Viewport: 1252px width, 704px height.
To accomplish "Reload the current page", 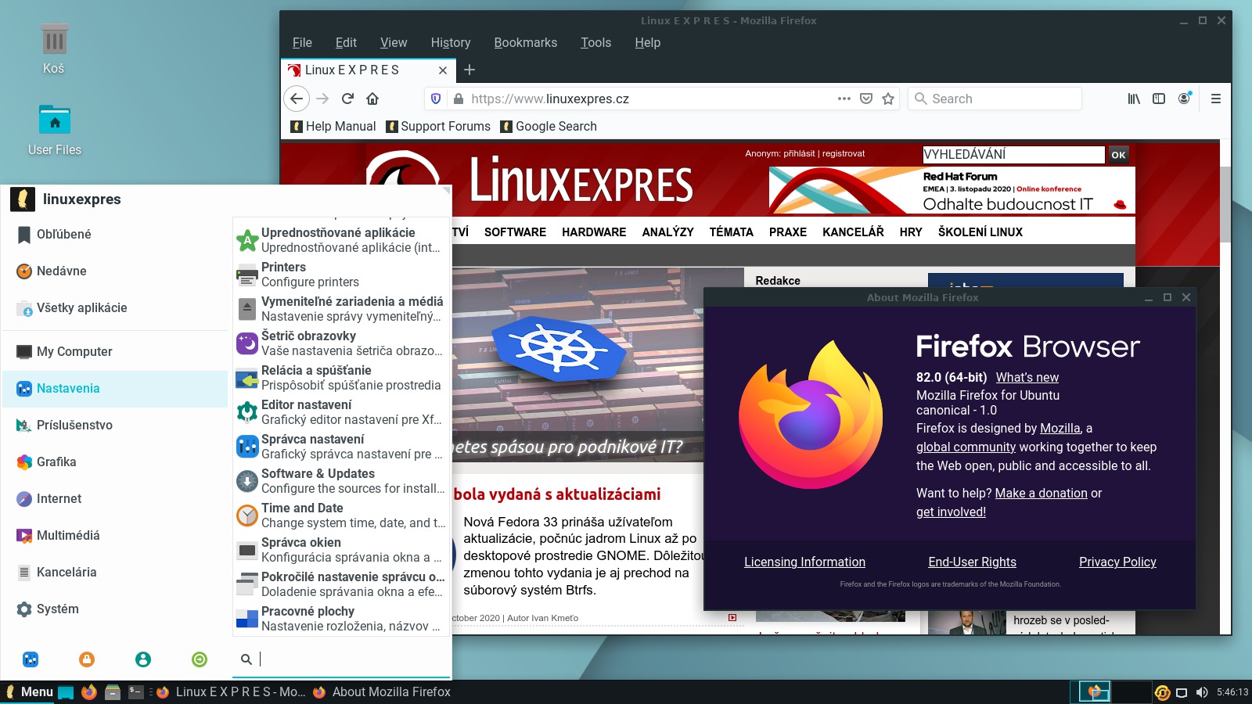I will (x=347, y=99).
